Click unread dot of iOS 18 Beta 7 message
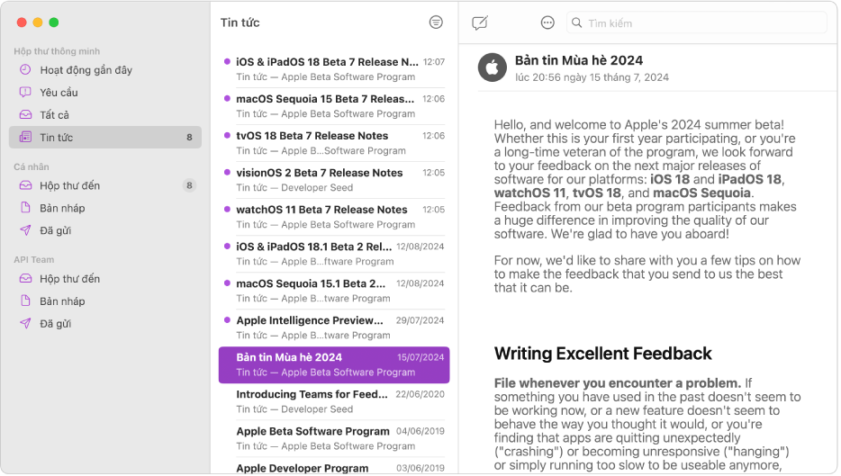 coord(227,62)
